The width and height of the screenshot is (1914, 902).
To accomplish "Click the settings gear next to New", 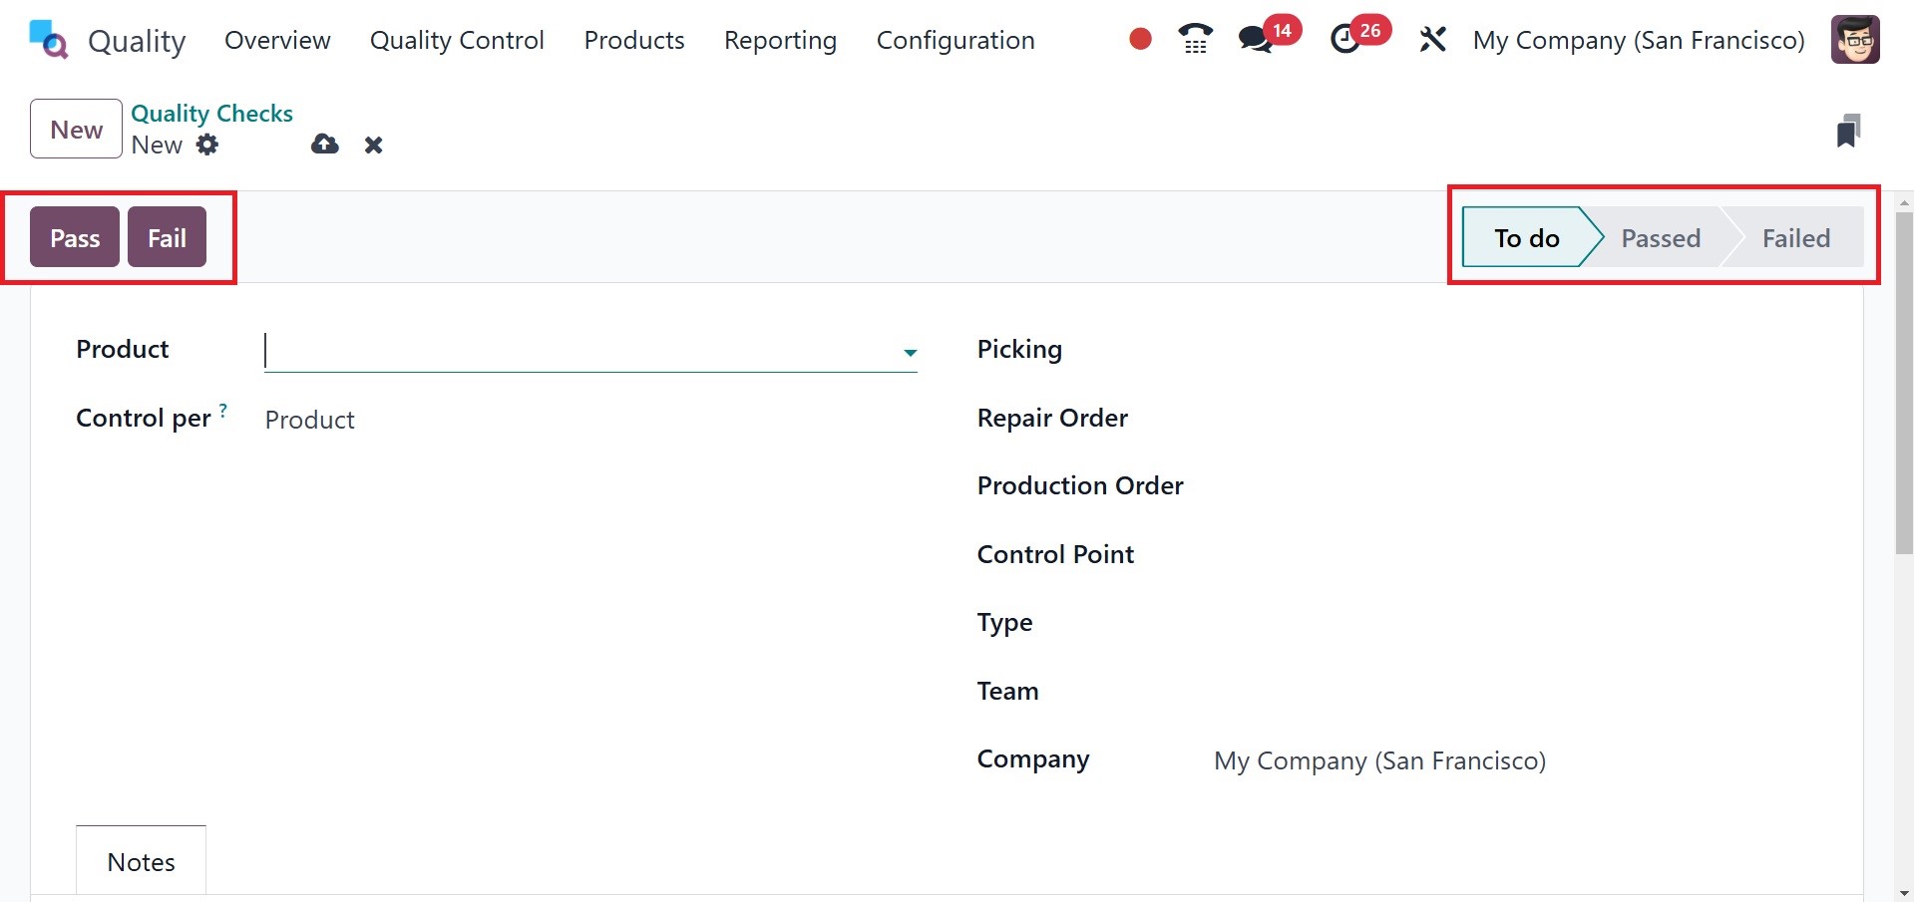I will (207, 145).
